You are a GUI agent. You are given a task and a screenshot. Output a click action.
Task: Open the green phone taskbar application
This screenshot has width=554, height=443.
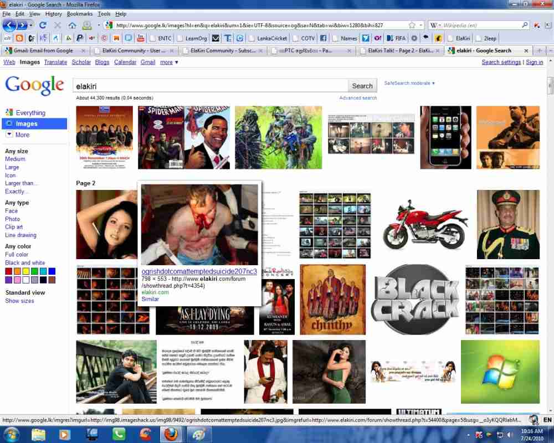click(119, 435)
